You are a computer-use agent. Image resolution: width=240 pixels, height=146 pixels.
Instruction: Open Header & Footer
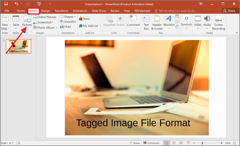click(157, 22)
